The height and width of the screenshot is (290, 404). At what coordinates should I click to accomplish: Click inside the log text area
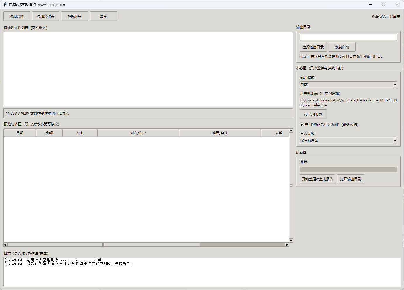click(202, 272)
